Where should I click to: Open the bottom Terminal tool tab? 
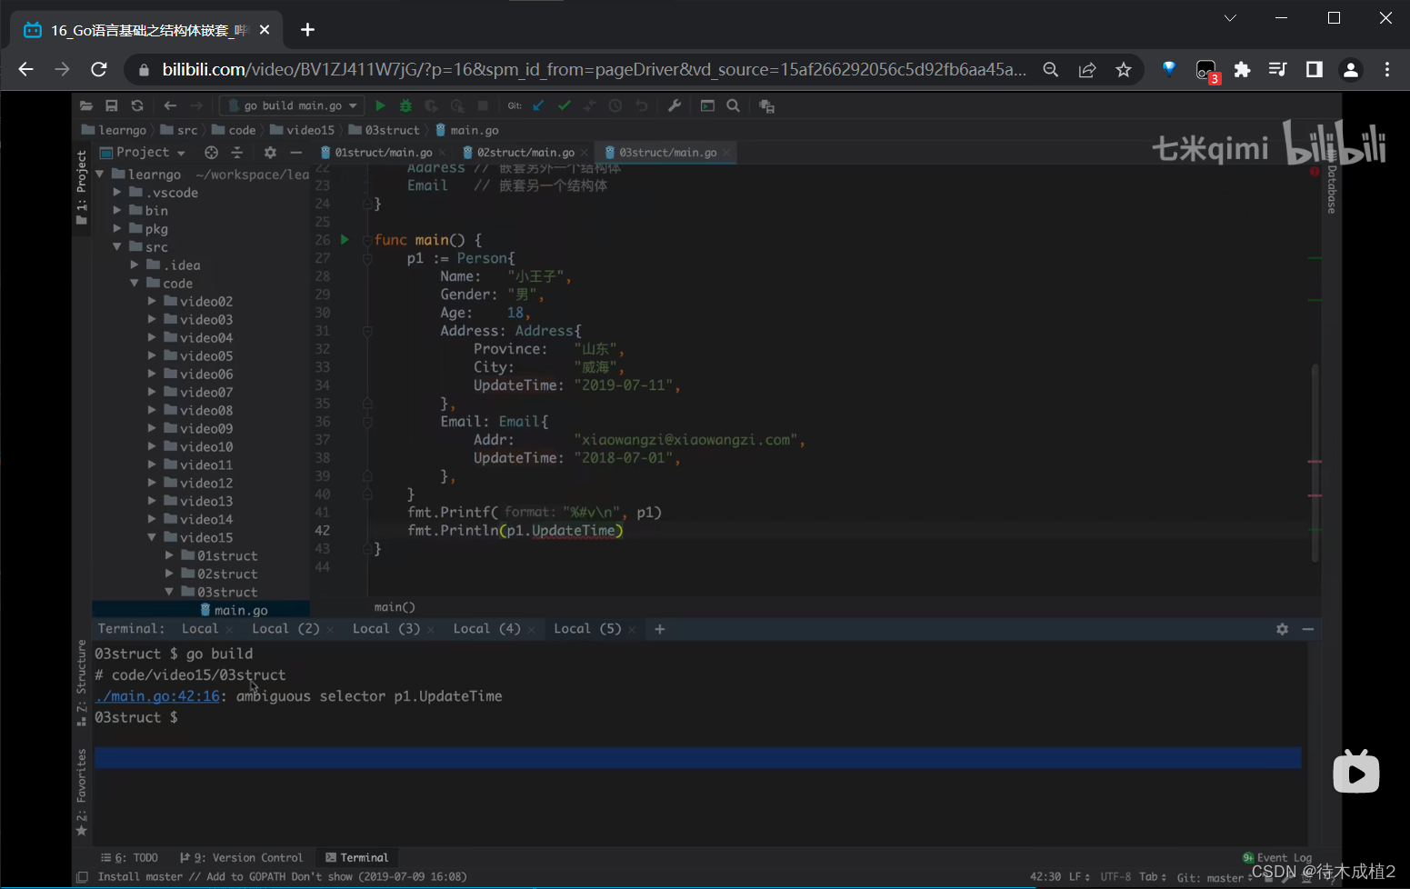(x=356, y=858)
